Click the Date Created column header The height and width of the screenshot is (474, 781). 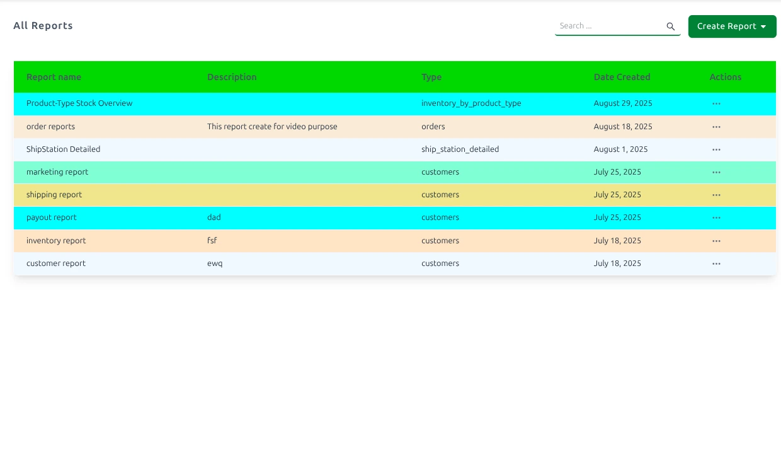click(x=622, y=77)
